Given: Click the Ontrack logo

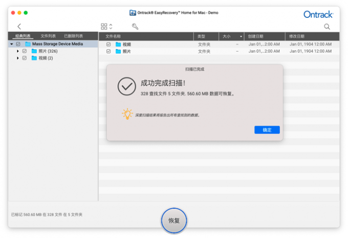Looking at the screenshot, I should point(318,14).
